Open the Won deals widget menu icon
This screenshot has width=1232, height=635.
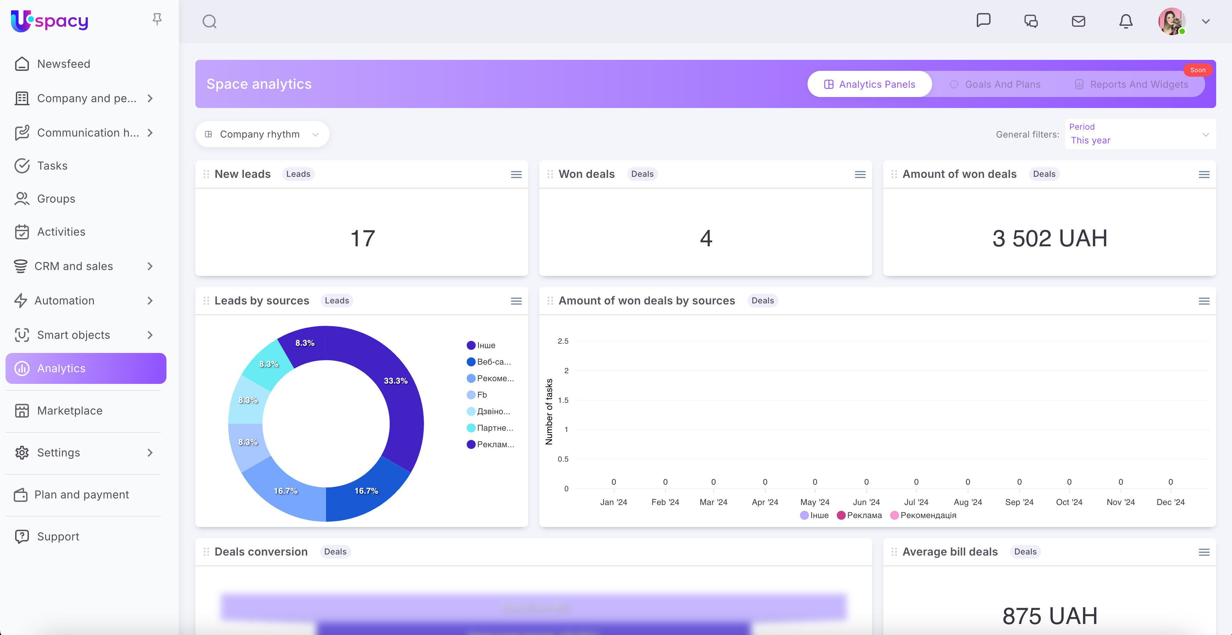860,174
